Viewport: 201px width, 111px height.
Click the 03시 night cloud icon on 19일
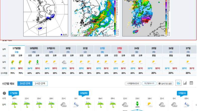[186, 105]
